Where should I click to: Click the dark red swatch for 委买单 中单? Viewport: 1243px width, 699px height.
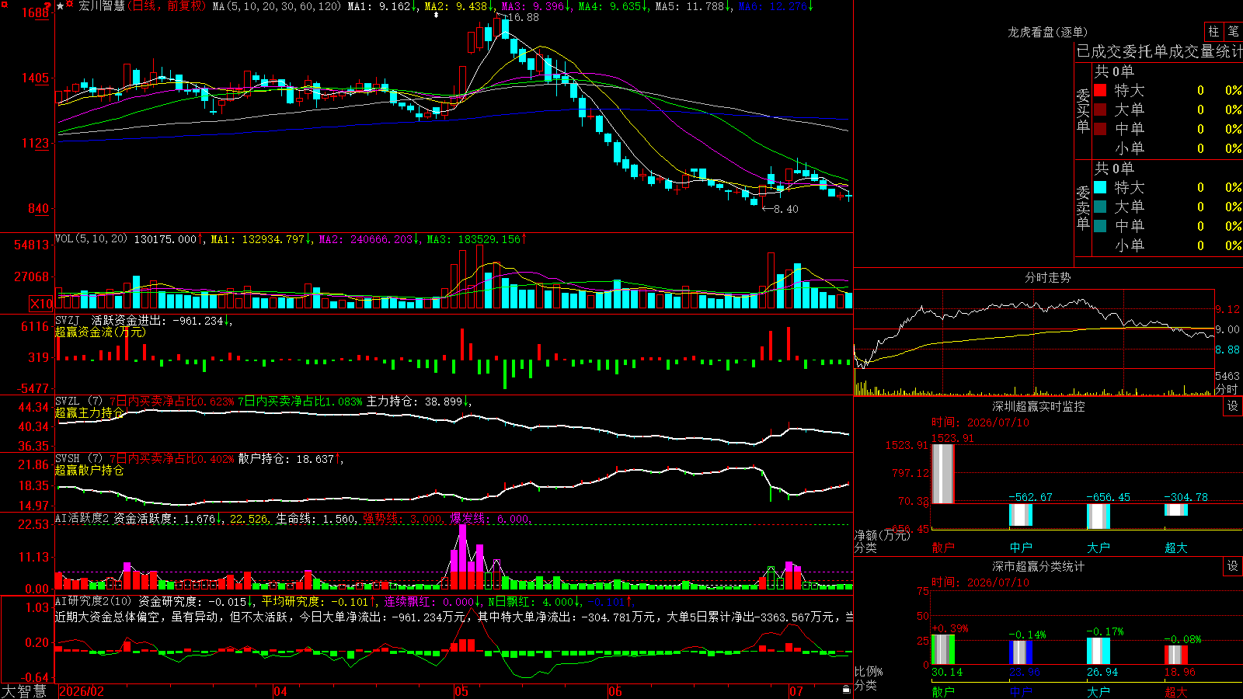(1100, 129)
